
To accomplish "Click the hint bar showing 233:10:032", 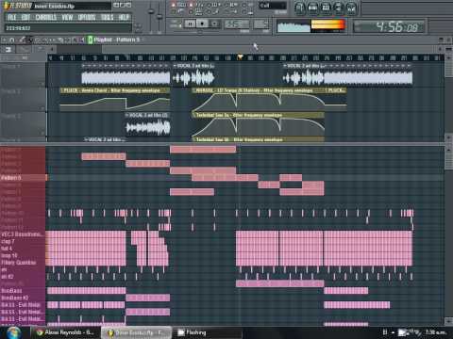I will pos(68,28).
